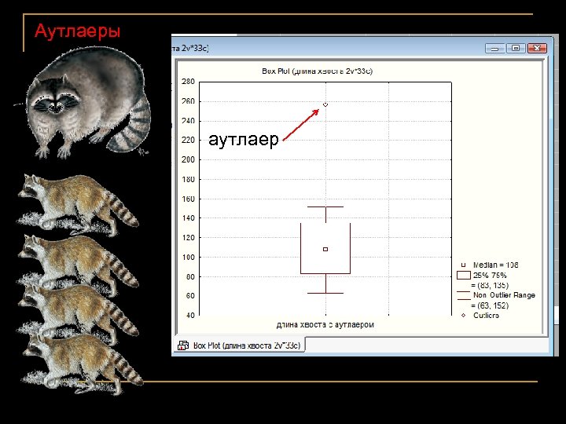
Task: Minimize the Box Plot window
Action: pyautogui.click(x=494, y=48)
